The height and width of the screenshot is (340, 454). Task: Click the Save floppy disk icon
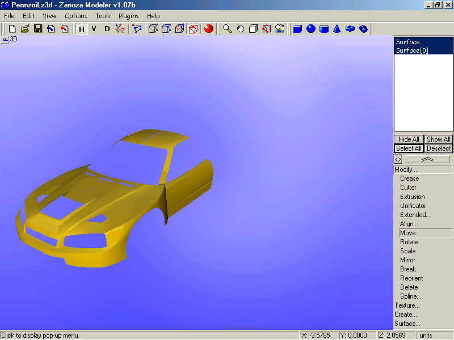(38, 29)
